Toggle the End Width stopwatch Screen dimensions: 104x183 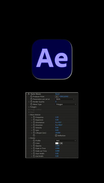pyautogui.click(x=34, y=156)
